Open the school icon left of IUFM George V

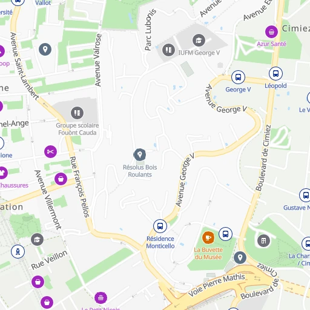(x=168, y=50)
